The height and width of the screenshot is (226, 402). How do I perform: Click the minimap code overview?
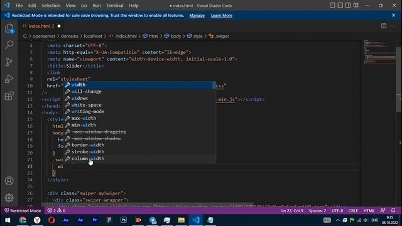[x=379, y=53]
